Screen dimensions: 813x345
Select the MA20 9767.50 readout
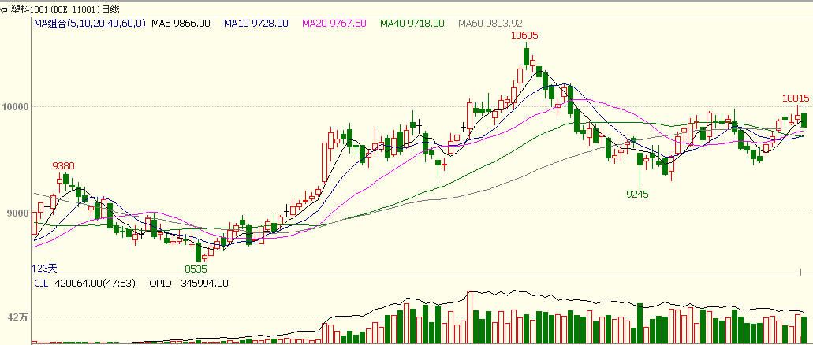(x=334, y=24)
